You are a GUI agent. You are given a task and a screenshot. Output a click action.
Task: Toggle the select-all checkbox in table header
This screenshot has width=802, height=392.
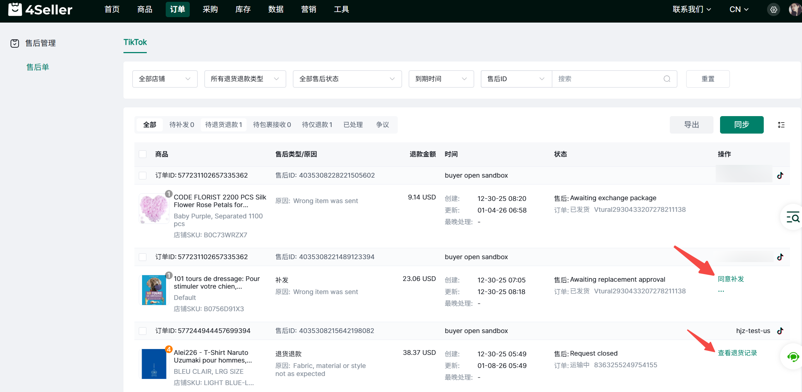pos(143,154)
